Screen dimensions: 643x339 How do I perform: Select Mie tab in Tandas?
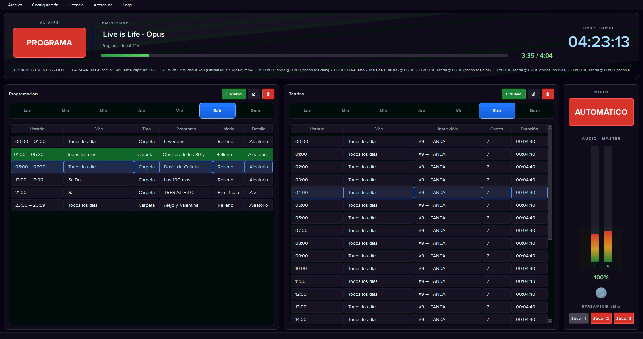click(x=383, y=111)
